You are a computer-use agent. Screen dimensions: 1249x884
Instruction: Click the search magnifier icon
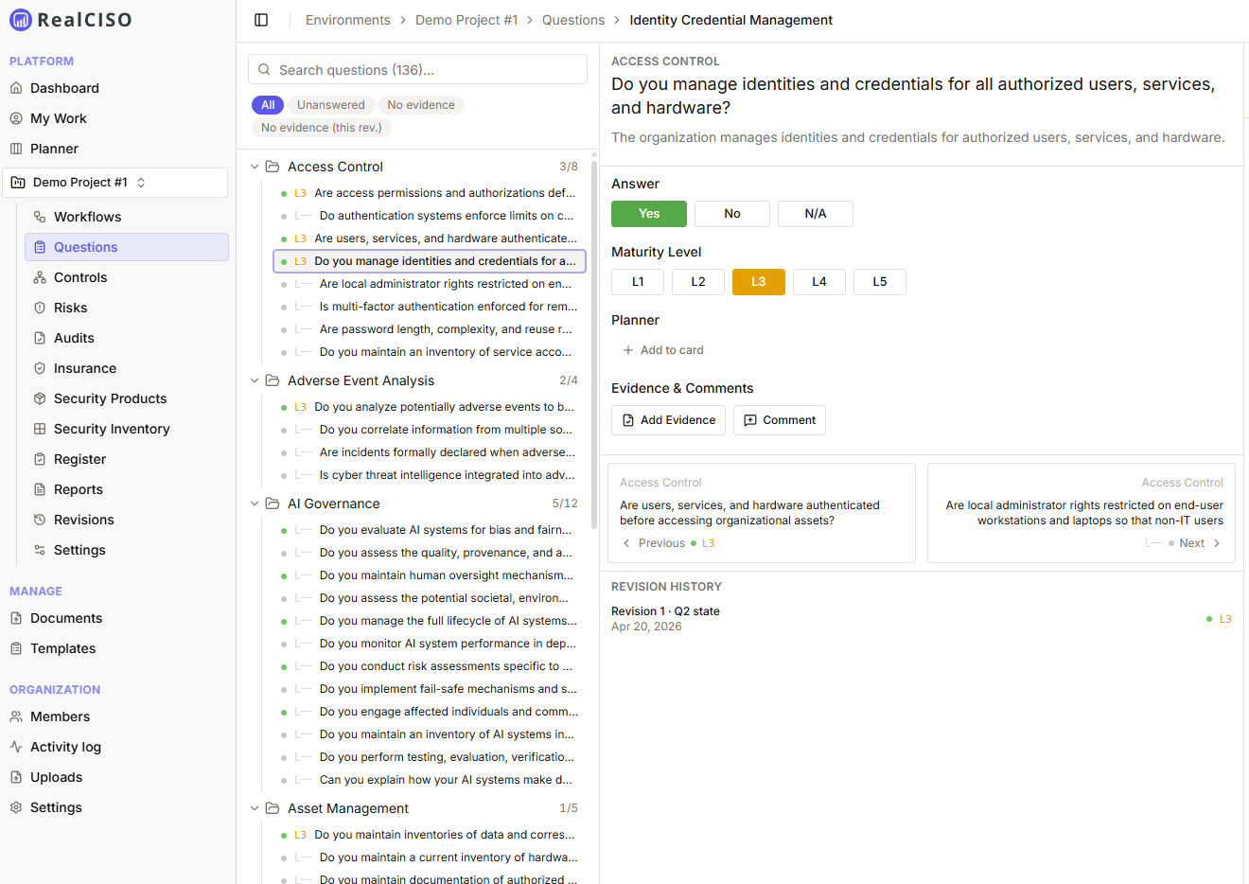[x=265, y=69]
